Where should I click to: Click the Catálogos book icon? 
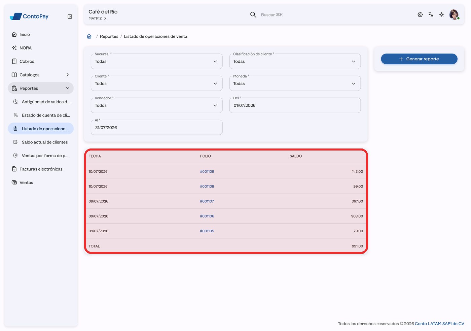(14, 75)
